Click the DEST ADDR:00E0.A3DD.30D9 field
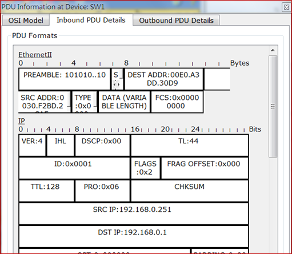This screenshot has width=292, height=254. [x=163, y=79]
